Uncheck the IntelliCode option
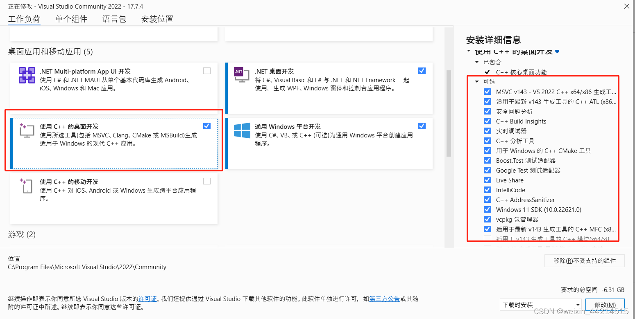The height and width of the screenshot is (319, 635). point(488,190)
